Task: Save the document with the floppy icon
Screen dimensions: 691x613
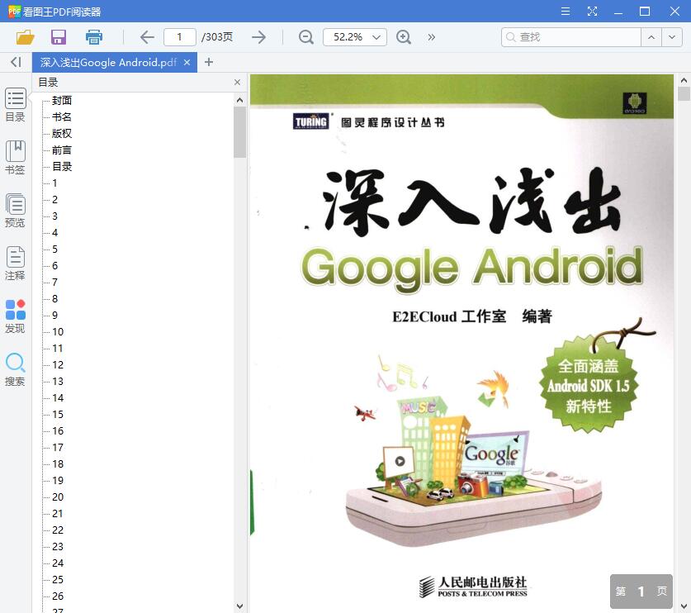Action: tap(59, 37)
